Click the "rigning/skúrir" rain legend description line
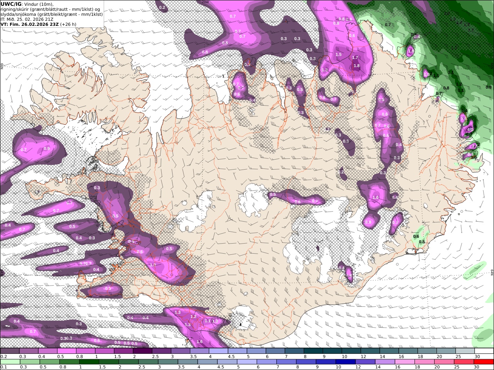 (51, 9)
